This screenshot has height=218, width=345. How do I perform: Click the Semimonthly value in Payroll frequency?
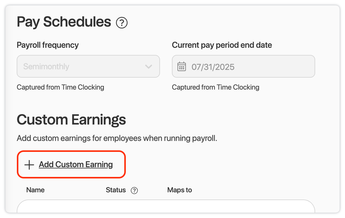coord(46,67)
